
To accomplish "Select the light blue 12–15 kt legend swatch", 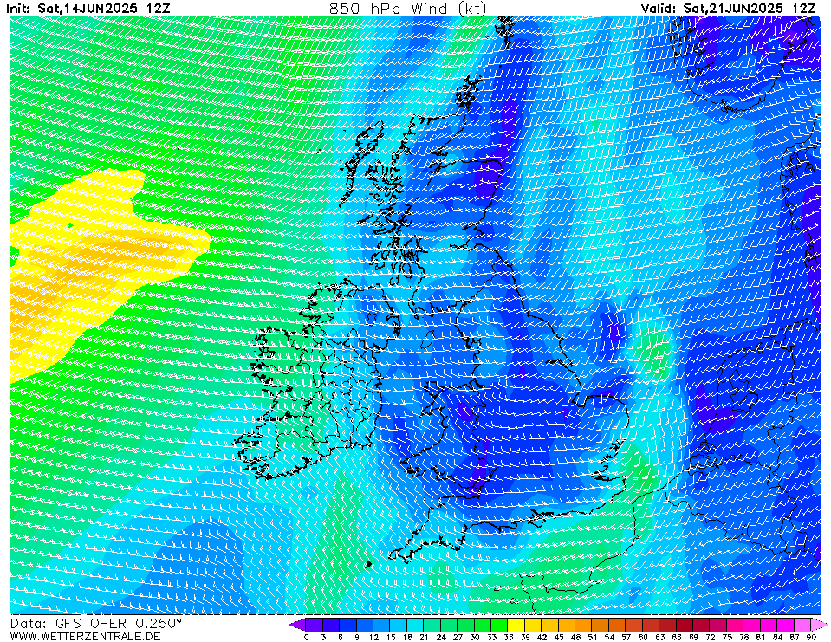I will coord(381,625).
